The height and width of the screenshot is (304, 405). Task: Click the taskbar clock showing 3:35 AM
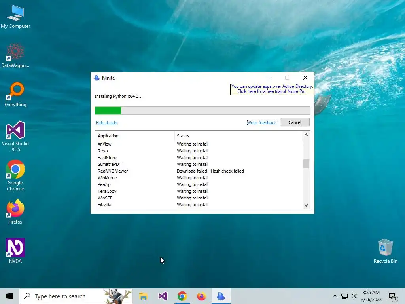(371, 296)
